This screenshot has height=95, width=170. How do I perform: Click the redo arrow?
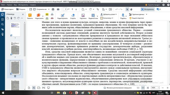121,9
